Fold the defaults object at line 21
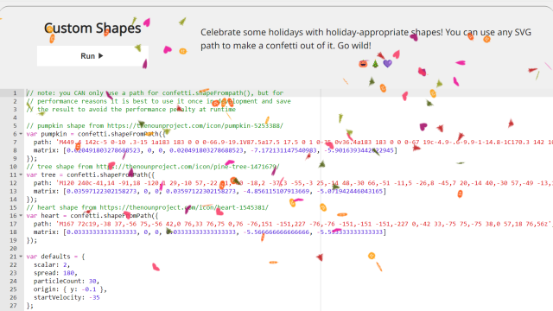 pyautogui.click(x=21, y=257)
